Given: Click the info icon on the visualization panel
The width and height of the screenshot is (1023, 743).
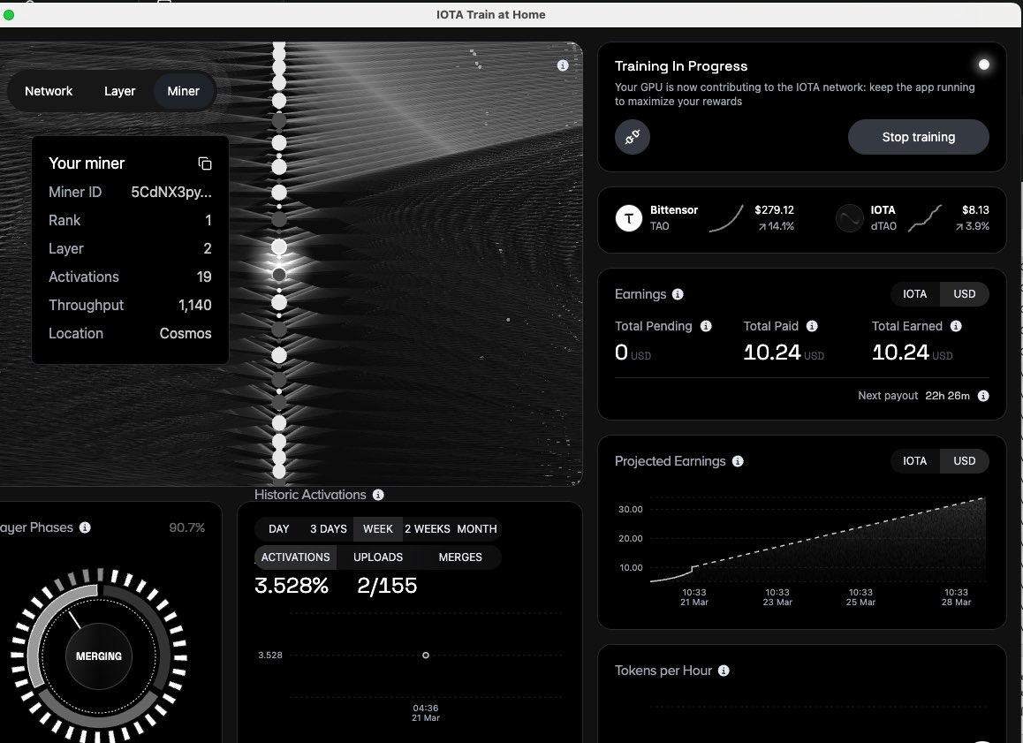Looking at the screenshot, I should tap(563, 65).
